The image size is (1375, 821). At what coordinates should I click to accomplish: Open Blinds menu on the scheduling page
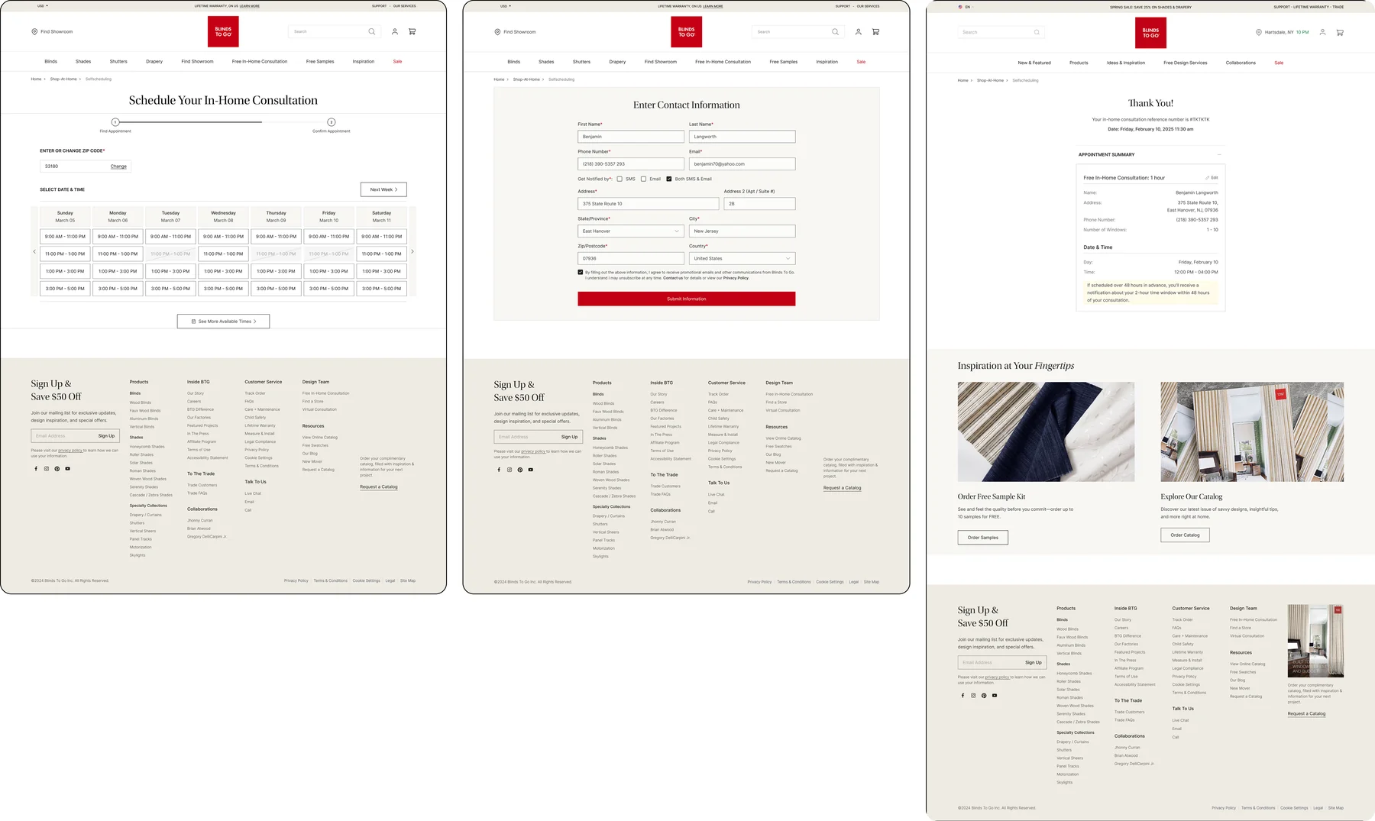coord(50,62)
